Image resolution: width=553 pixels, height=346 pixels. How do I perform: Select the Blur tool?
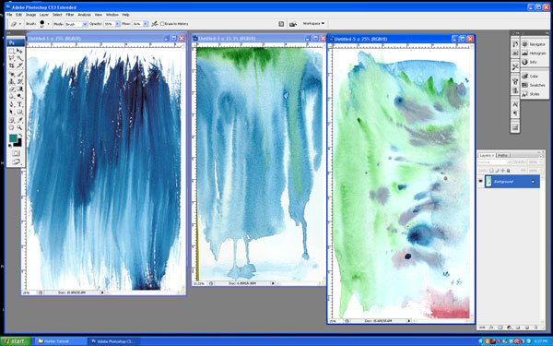tap(11, 96)
